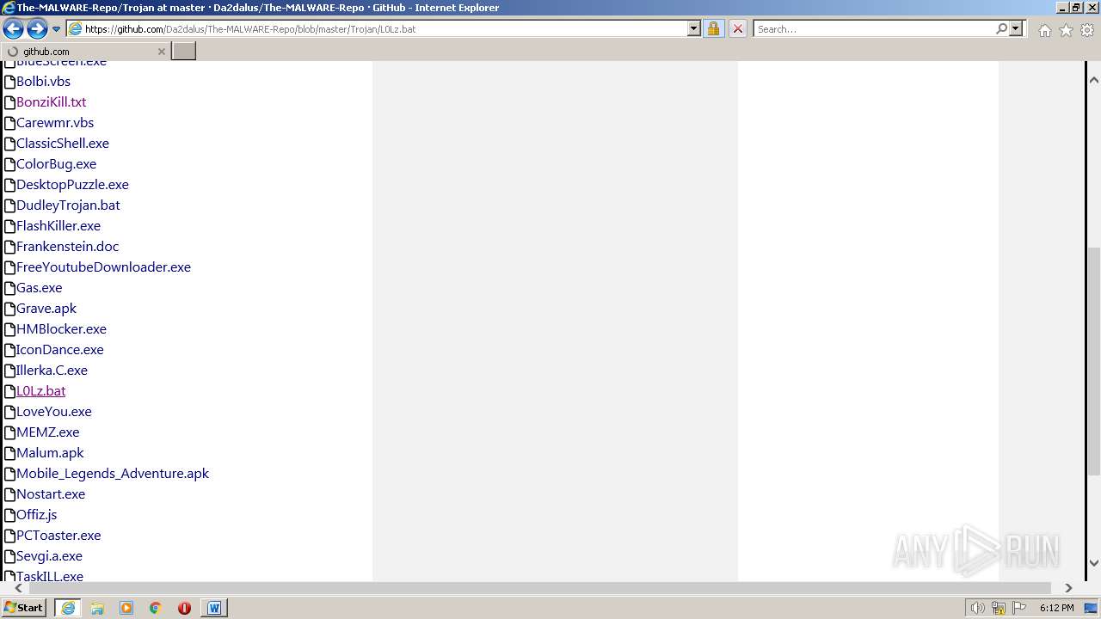This screenshot has height=619, width=1101.
Task: Click the Stop loading X button
Action: [x=738, y=28]
